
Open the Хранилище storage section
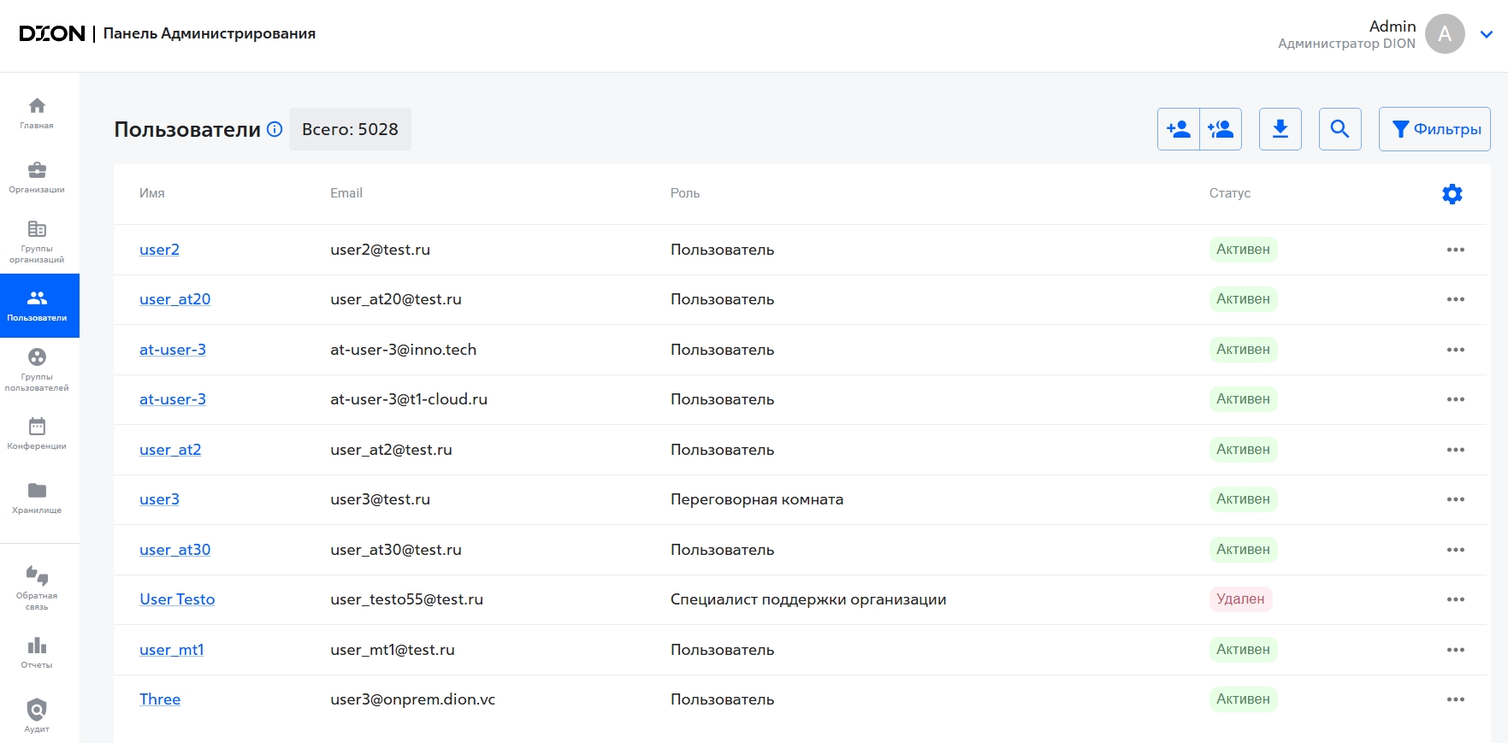37,498
